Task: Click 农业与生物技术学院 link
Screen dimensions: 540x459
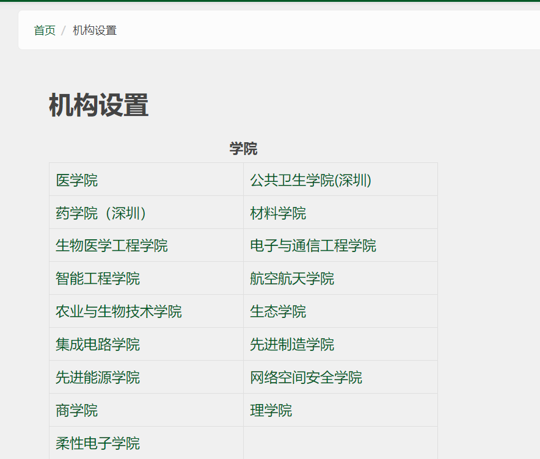Action: point(119,312)
